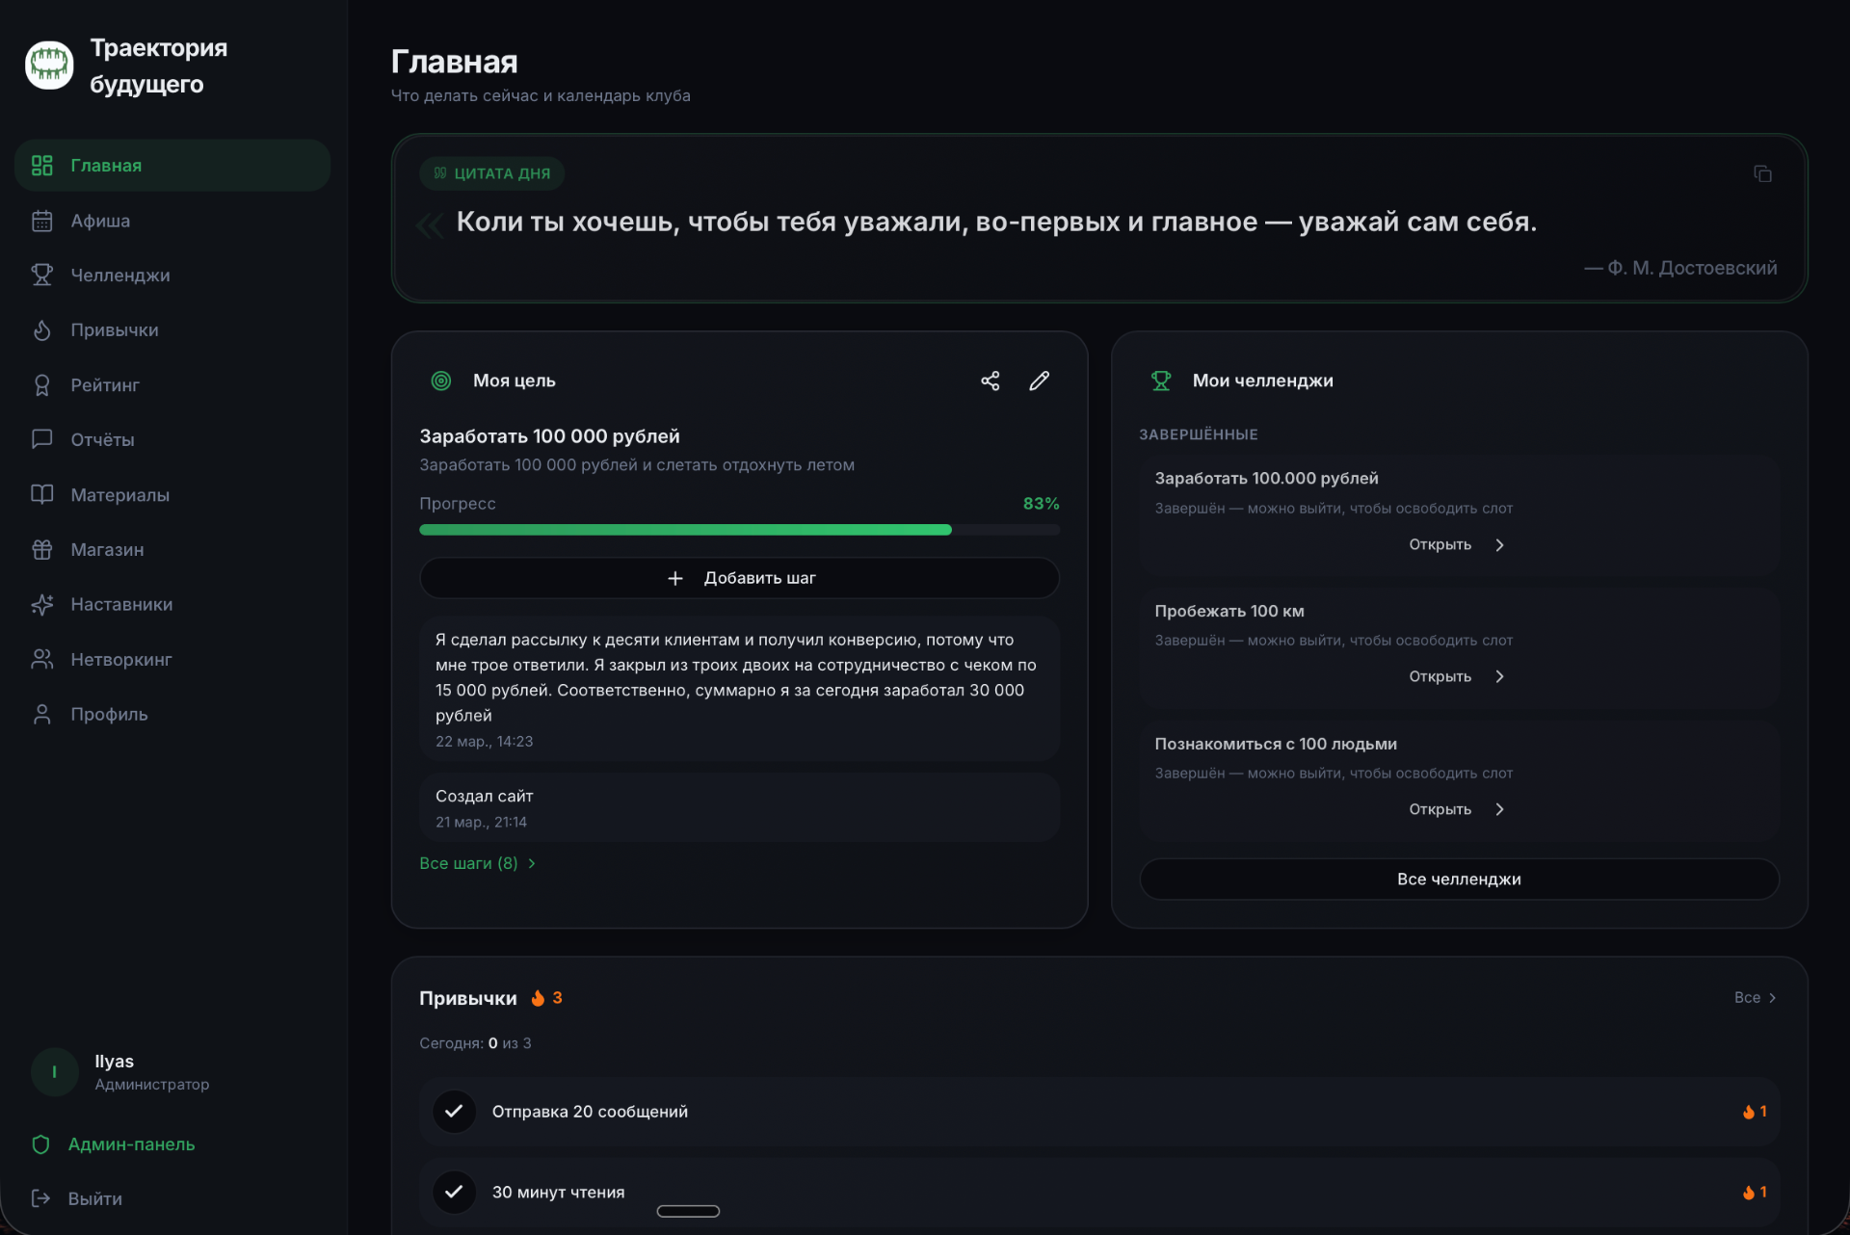The height and width of the screenshot is (1235, 1850).
Task: Go to Главная in sidebar
Action: pos(172,166)
